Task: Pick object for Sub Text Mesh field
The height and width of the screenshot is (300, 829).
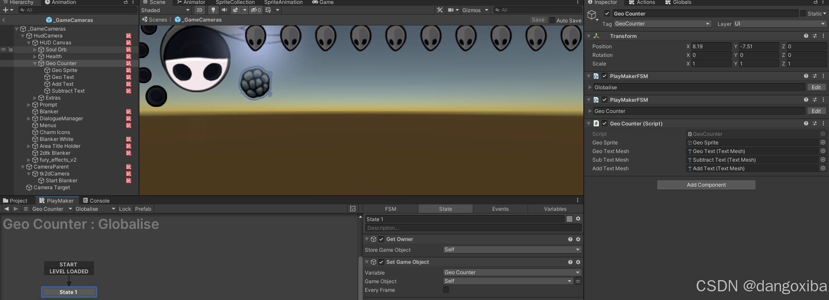Action: pos(823,160)
